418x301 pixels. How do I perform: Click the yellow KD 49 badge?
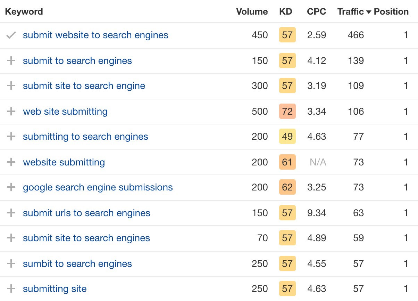(287, 137)
